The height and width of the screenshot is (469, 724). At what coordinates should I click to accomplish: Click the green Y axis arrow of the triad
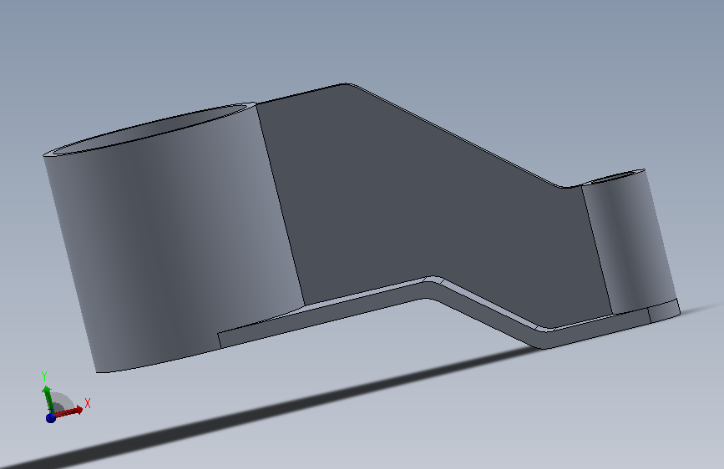click(48, 400)
